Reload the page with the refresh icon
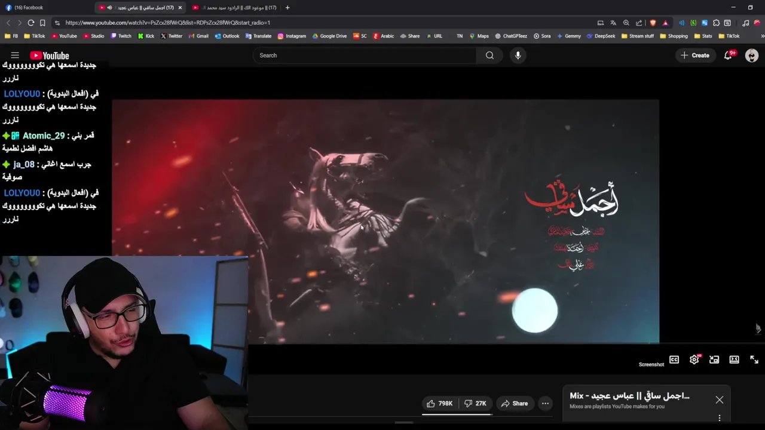This screenshot has width=765, height=430. 31,23
